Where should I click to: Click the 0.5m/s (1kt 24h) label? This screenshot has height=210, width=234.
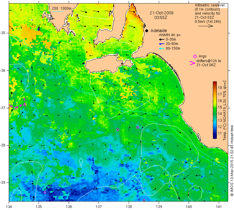(x=208, y=21)
